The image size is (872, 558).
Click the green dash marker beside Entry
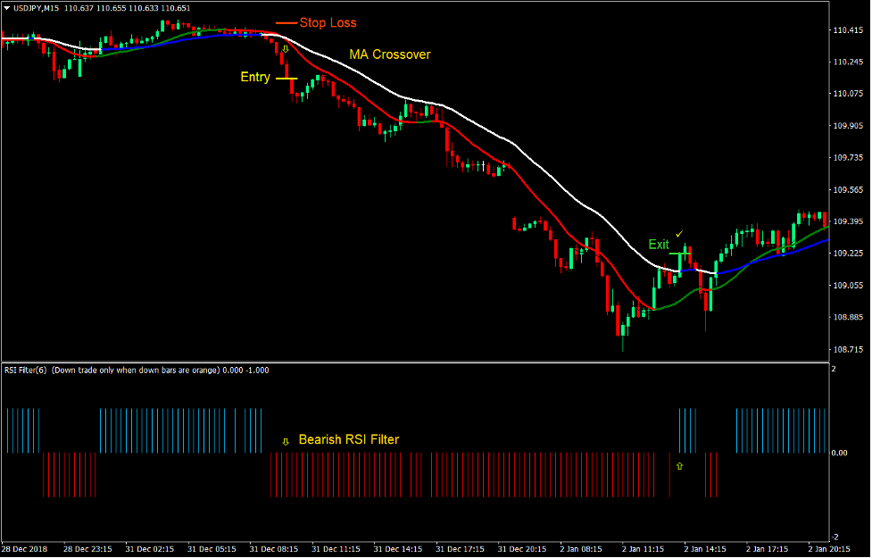coord(286,78)
